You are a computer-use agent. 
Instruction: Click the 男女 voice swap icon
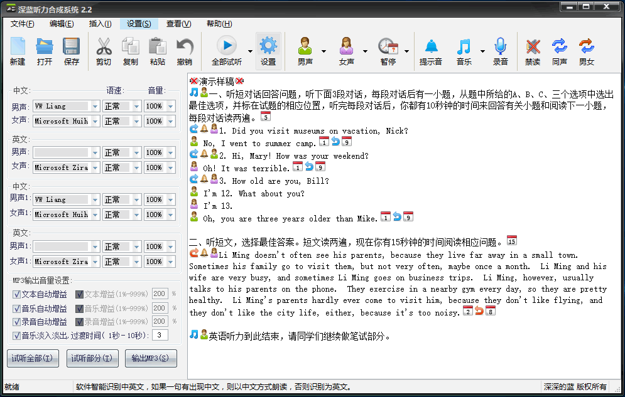coord(586,45)
